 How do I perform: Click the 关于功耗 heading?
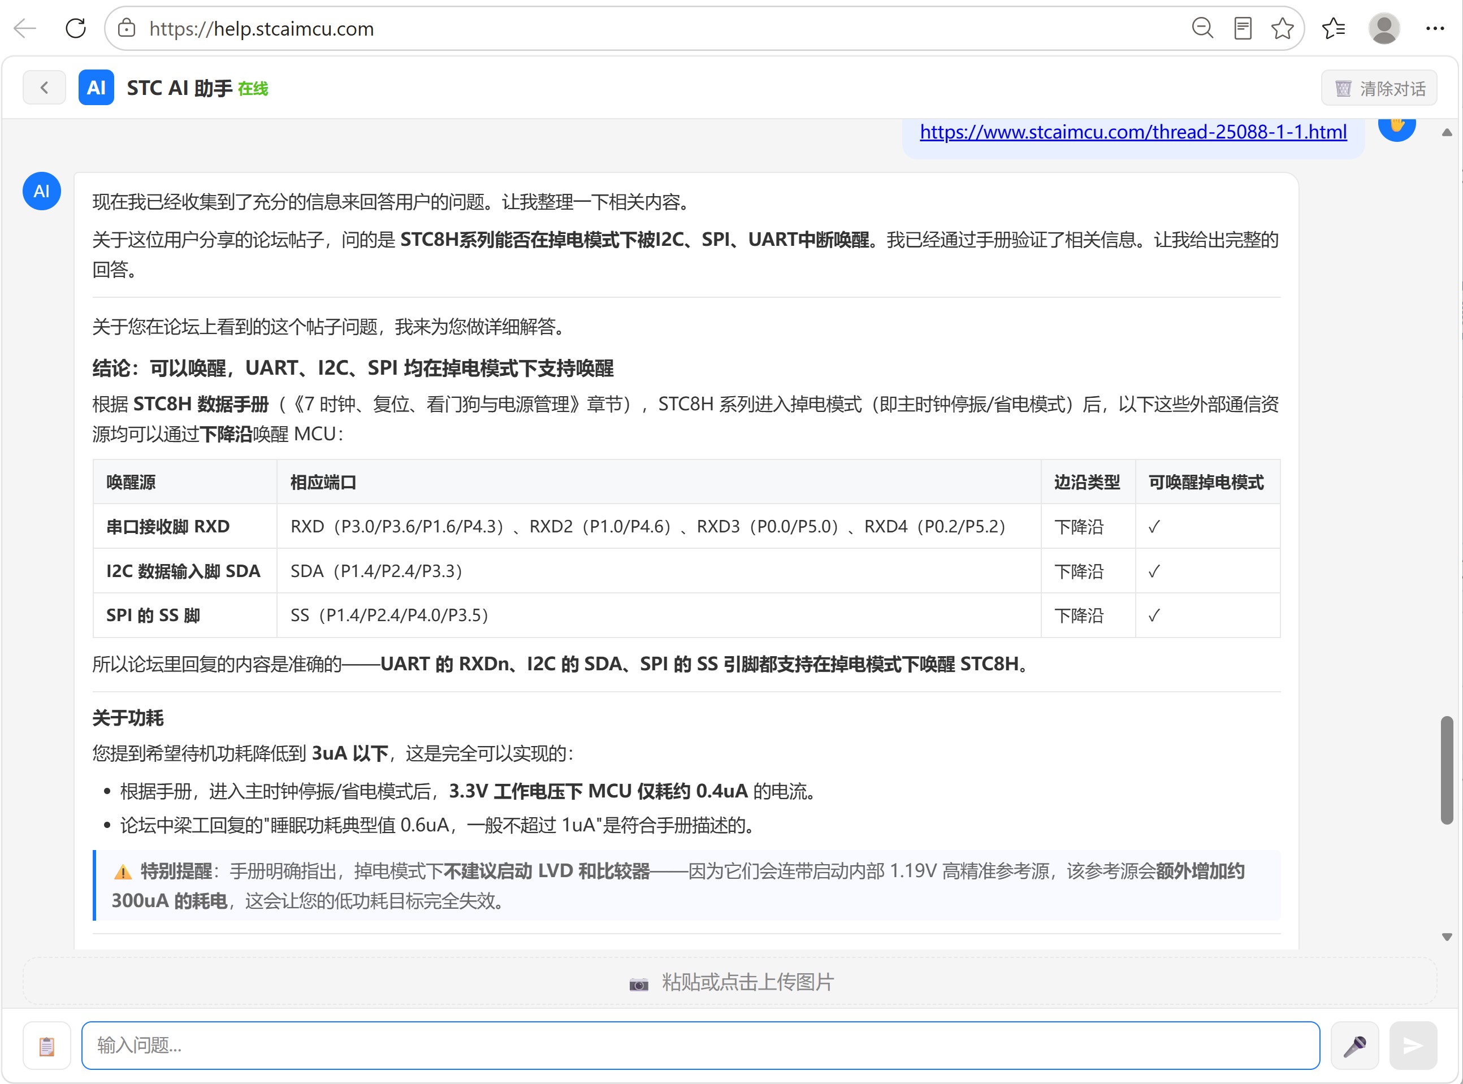[128, 718]
